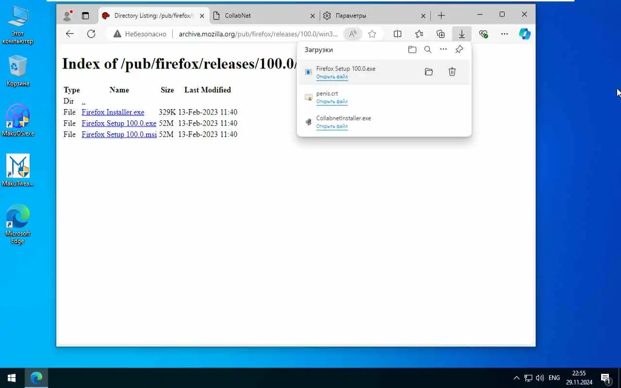Open file link under CollabnetInstaller.exe

[332, 126]
